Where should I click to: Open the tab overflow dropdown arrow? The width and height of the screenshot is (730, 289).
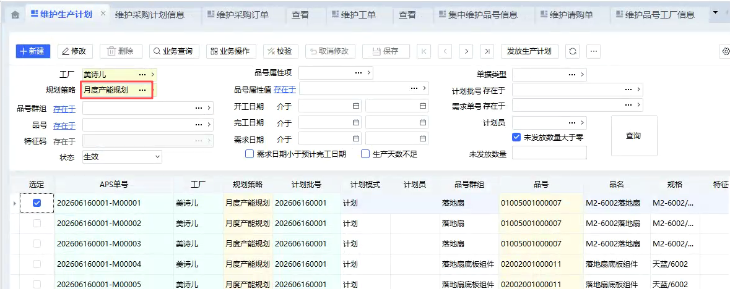pyautogui.click(x=716, y=14)
